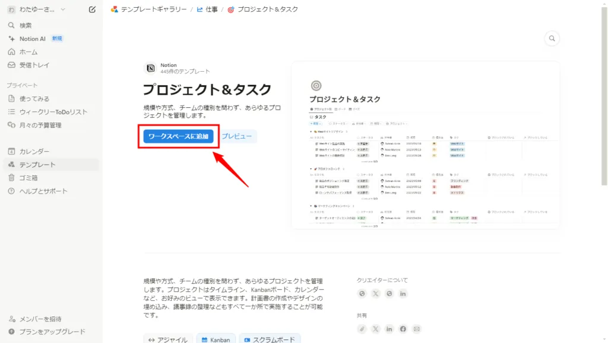
Task: Click the スクラムボード tag
Action: tap(270, 339)
